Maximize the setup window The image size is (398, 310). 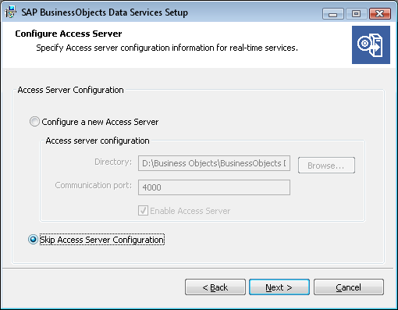[356, 13]
